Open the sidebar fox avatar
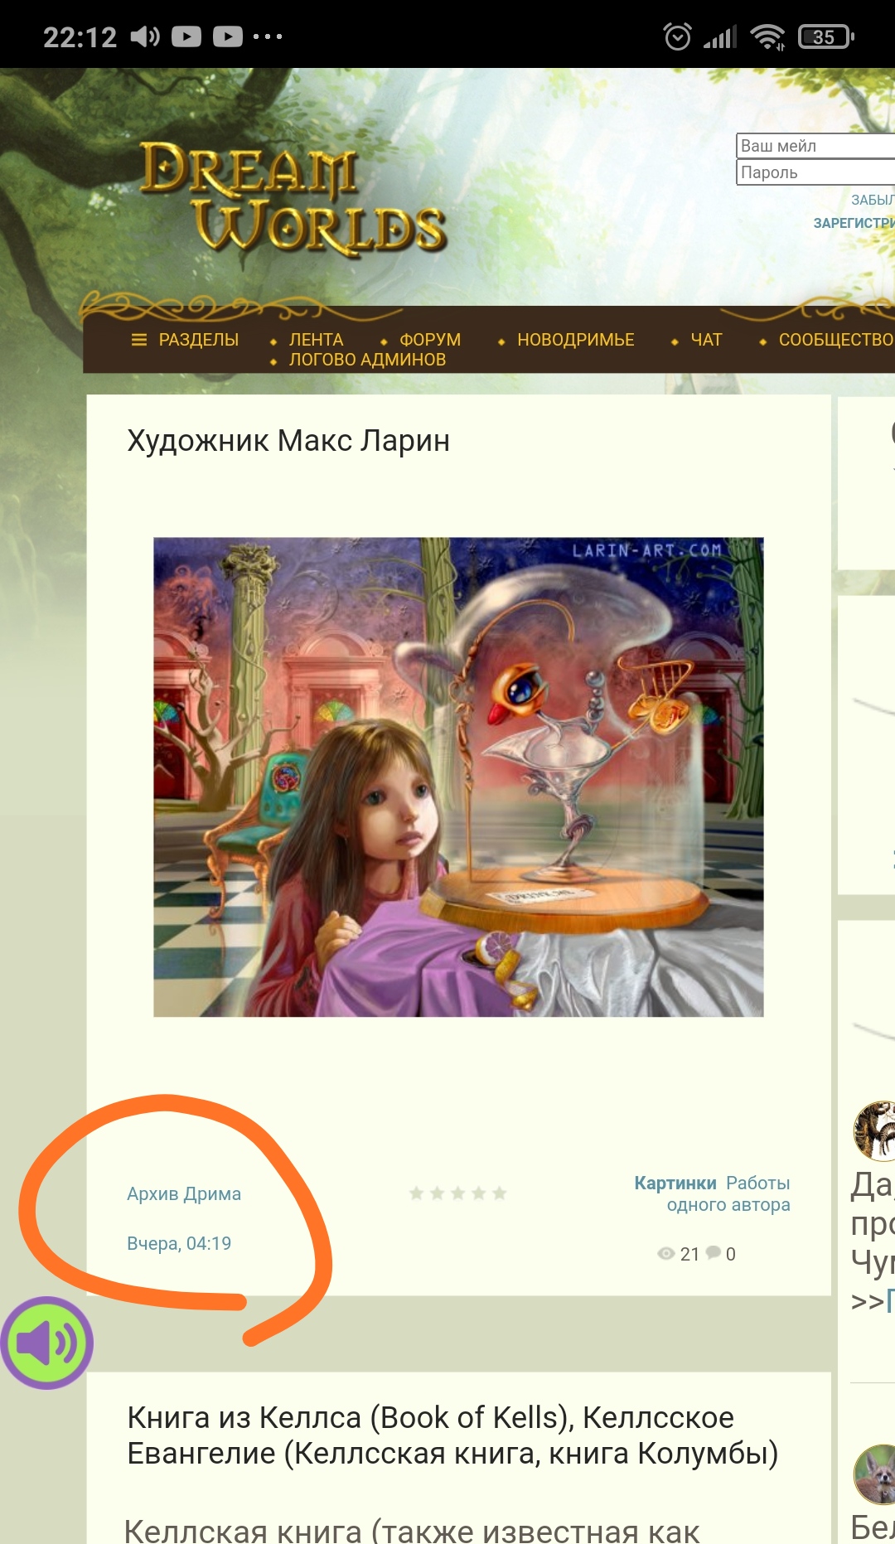This screenshot has width=895, height=1544. [874, 1474]
